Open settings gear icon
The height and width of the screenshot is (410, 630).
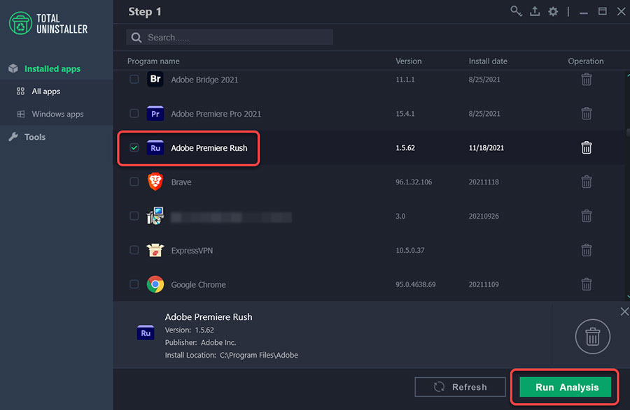click(553, 11)
